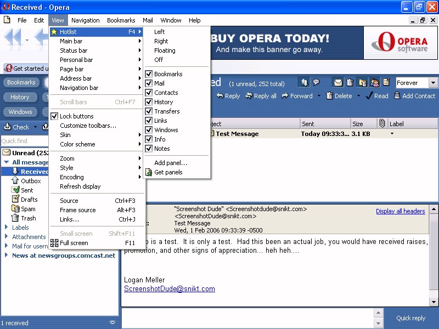This screenshot has width=439, height=329.
Task: Open the Bookmarks menu
Action: (x=121, y=20)
